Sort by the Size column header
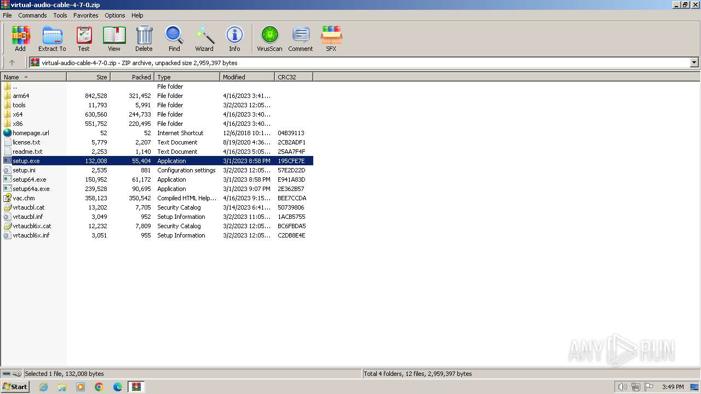 89,77
